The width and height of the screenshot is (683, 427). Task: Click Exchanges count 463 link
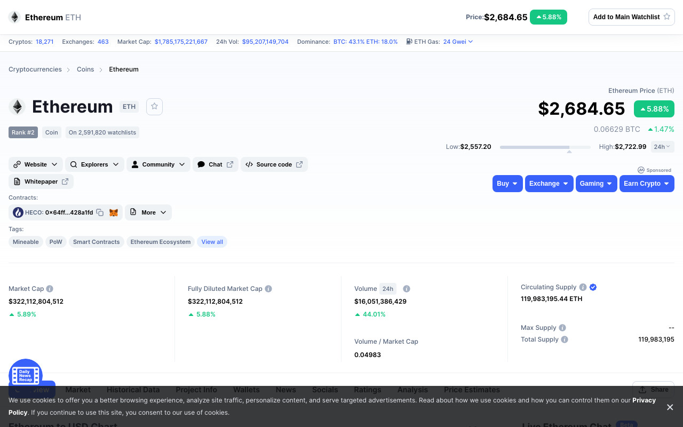tap(103, 42)
